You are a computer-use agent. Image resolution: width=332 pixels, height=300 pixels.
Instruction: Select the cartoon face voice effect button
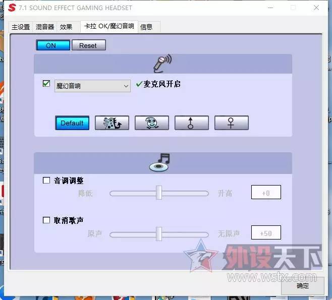tap(152, 123)
